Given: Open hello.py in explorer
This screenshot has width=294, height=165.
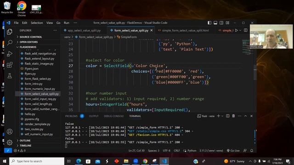Looking at the screenshot, I should (x=30, y=114).
